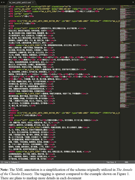
Task: Open the tab list dropdown arrow
Action: [x=133, y=2]
